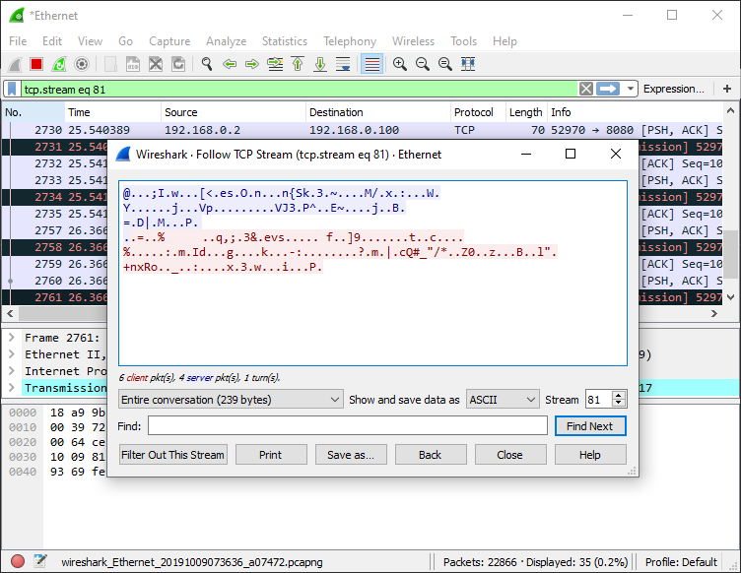Zoom out main window text
Image resolution: width=741 pixels, height=573 pixels.
click(x=423, y=64)
